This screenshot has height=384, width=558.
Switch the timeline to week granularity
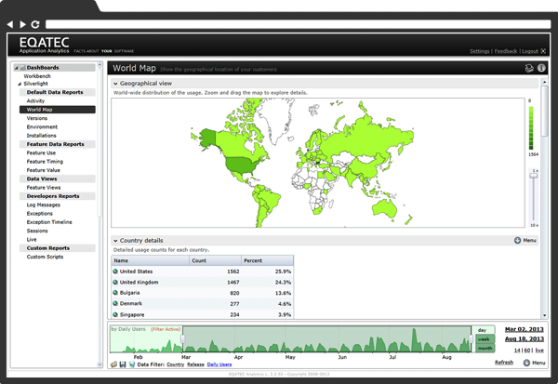pos(485,339)
